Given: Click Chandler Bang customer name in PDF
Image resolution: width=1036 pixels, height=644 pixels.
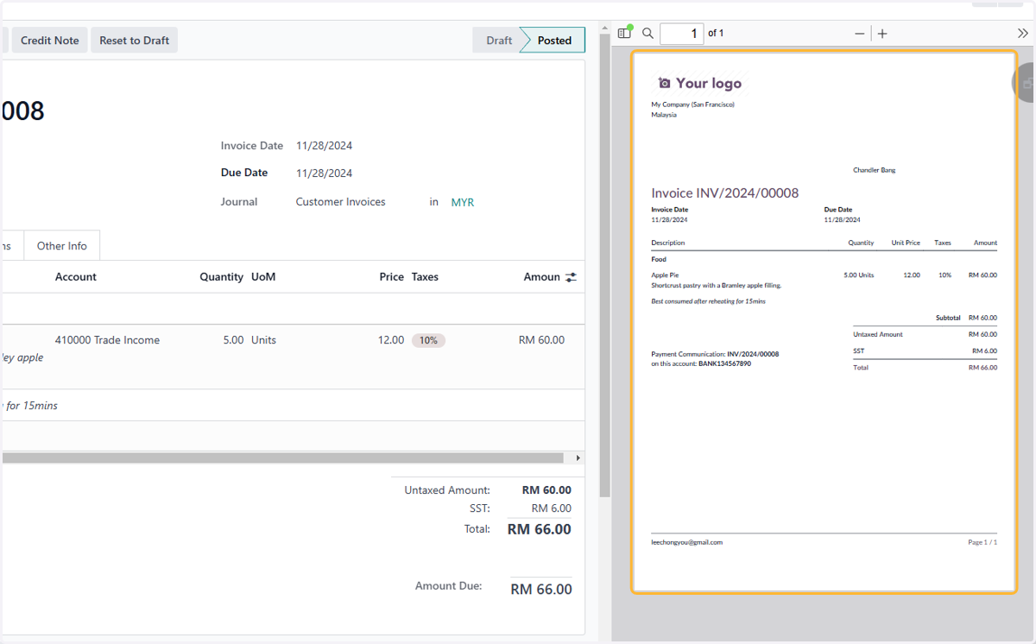Looking at the screenshot, I should tap(874, 170).
